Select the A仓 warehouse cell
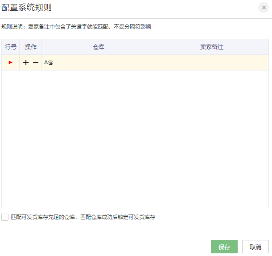The width and height of the screenshot is (272, 256). tap(98, 62)
